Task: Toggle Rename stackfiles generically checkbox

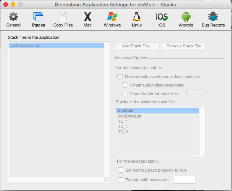Action: (x=125, y=85)
